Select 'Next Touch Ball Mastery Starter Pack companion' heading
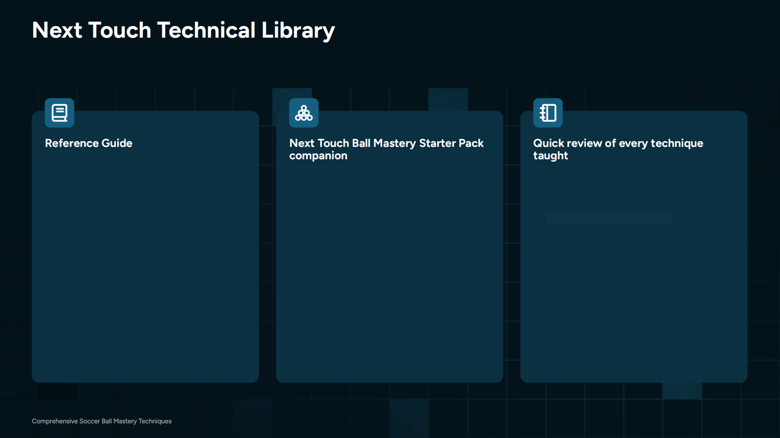Viewport: 780px width, 438px height. [386, 149]
